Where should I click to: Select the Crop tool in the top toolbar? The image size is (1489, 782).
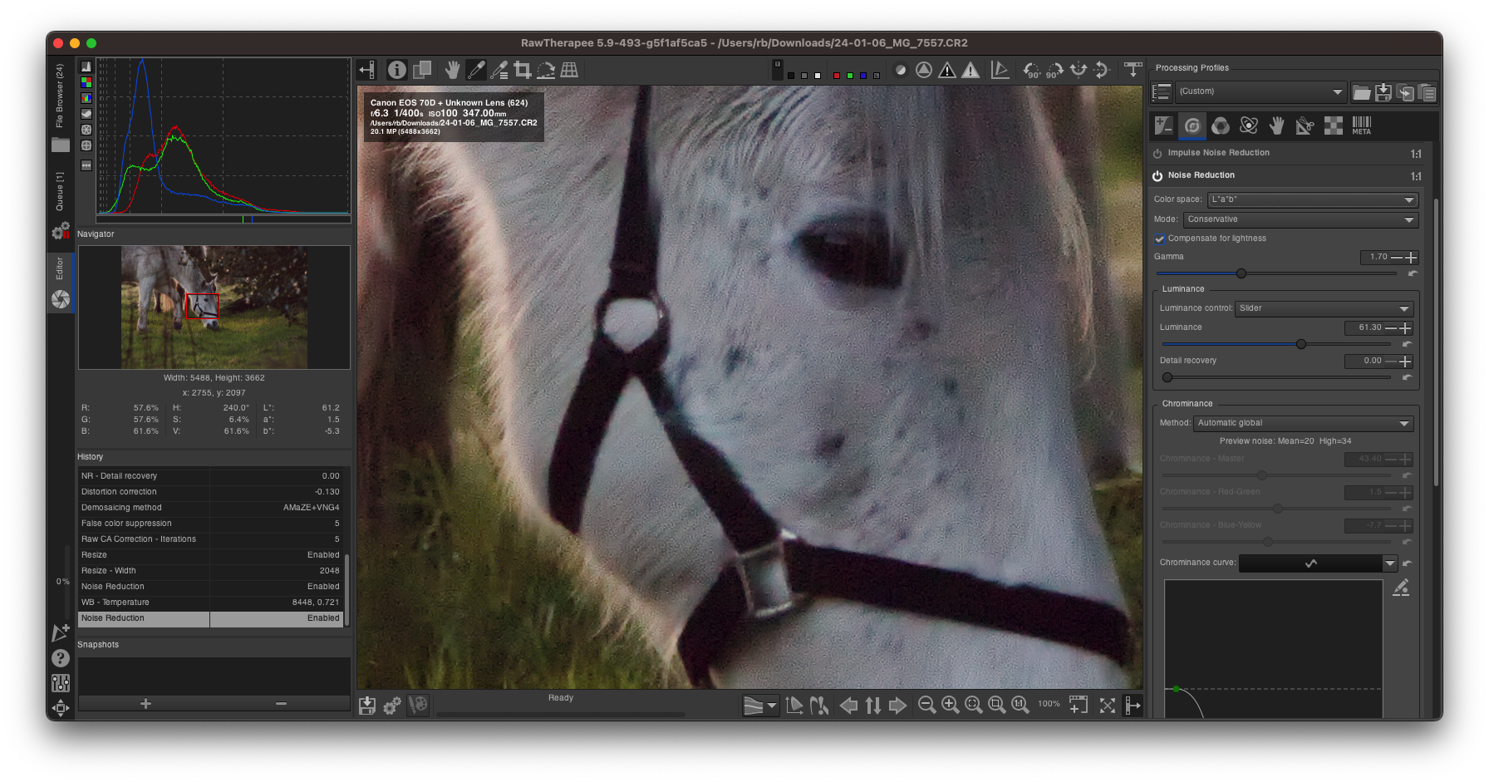523,71
